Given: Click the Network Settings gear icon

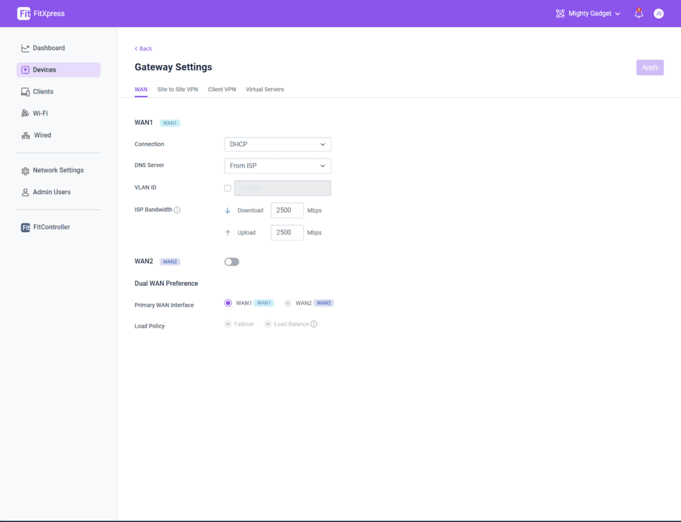Looking at the screenshot, I should pos(25,171).
